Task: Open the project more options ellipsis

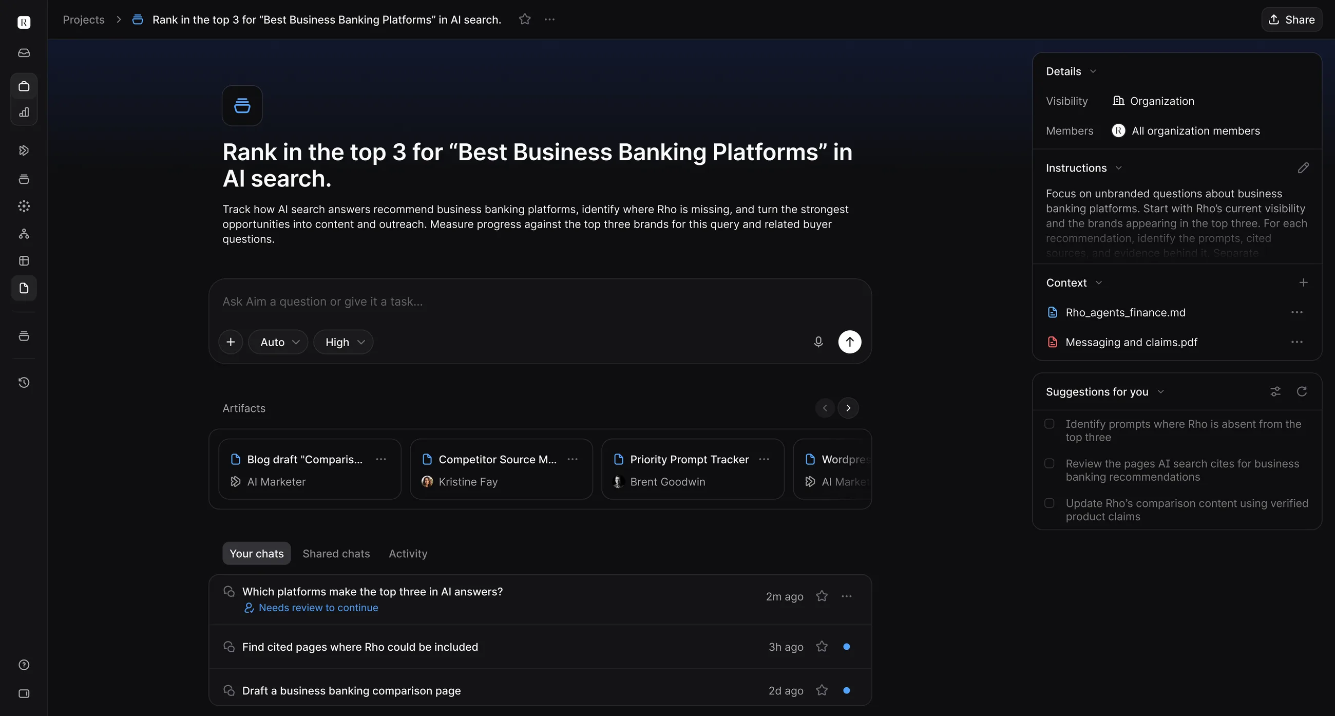Action: point(549,19)
